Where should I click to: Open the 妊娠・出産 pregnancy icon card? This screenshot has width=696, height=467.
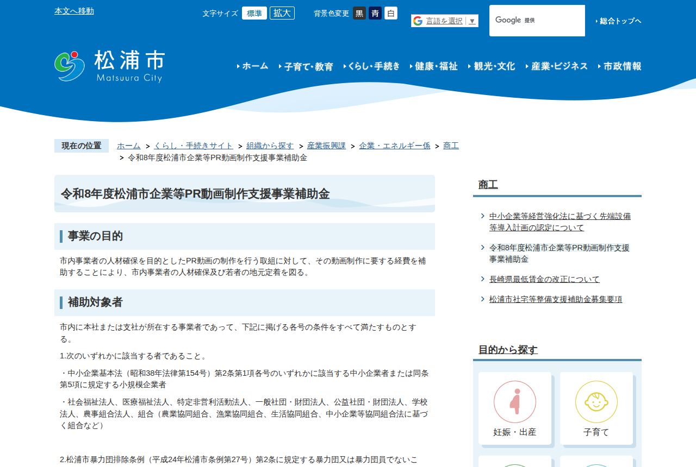click(x=515, y=408)
